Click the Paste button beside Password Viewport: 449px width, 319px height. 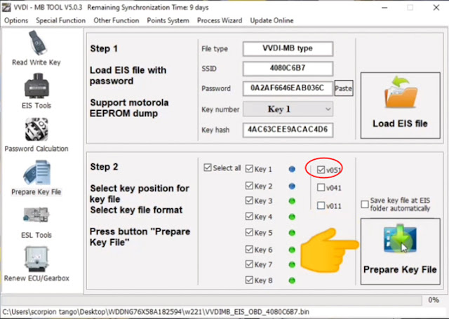tap(344, 88)
